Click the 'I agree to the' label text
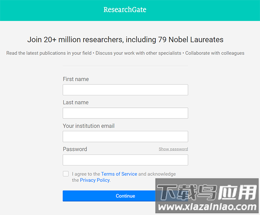 (86, 174)
